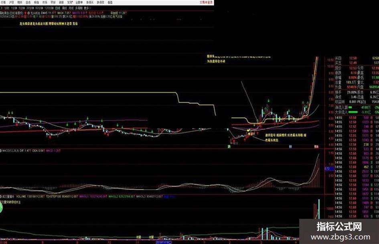Click the circle icon before MACD label

[x=1, y=151]
